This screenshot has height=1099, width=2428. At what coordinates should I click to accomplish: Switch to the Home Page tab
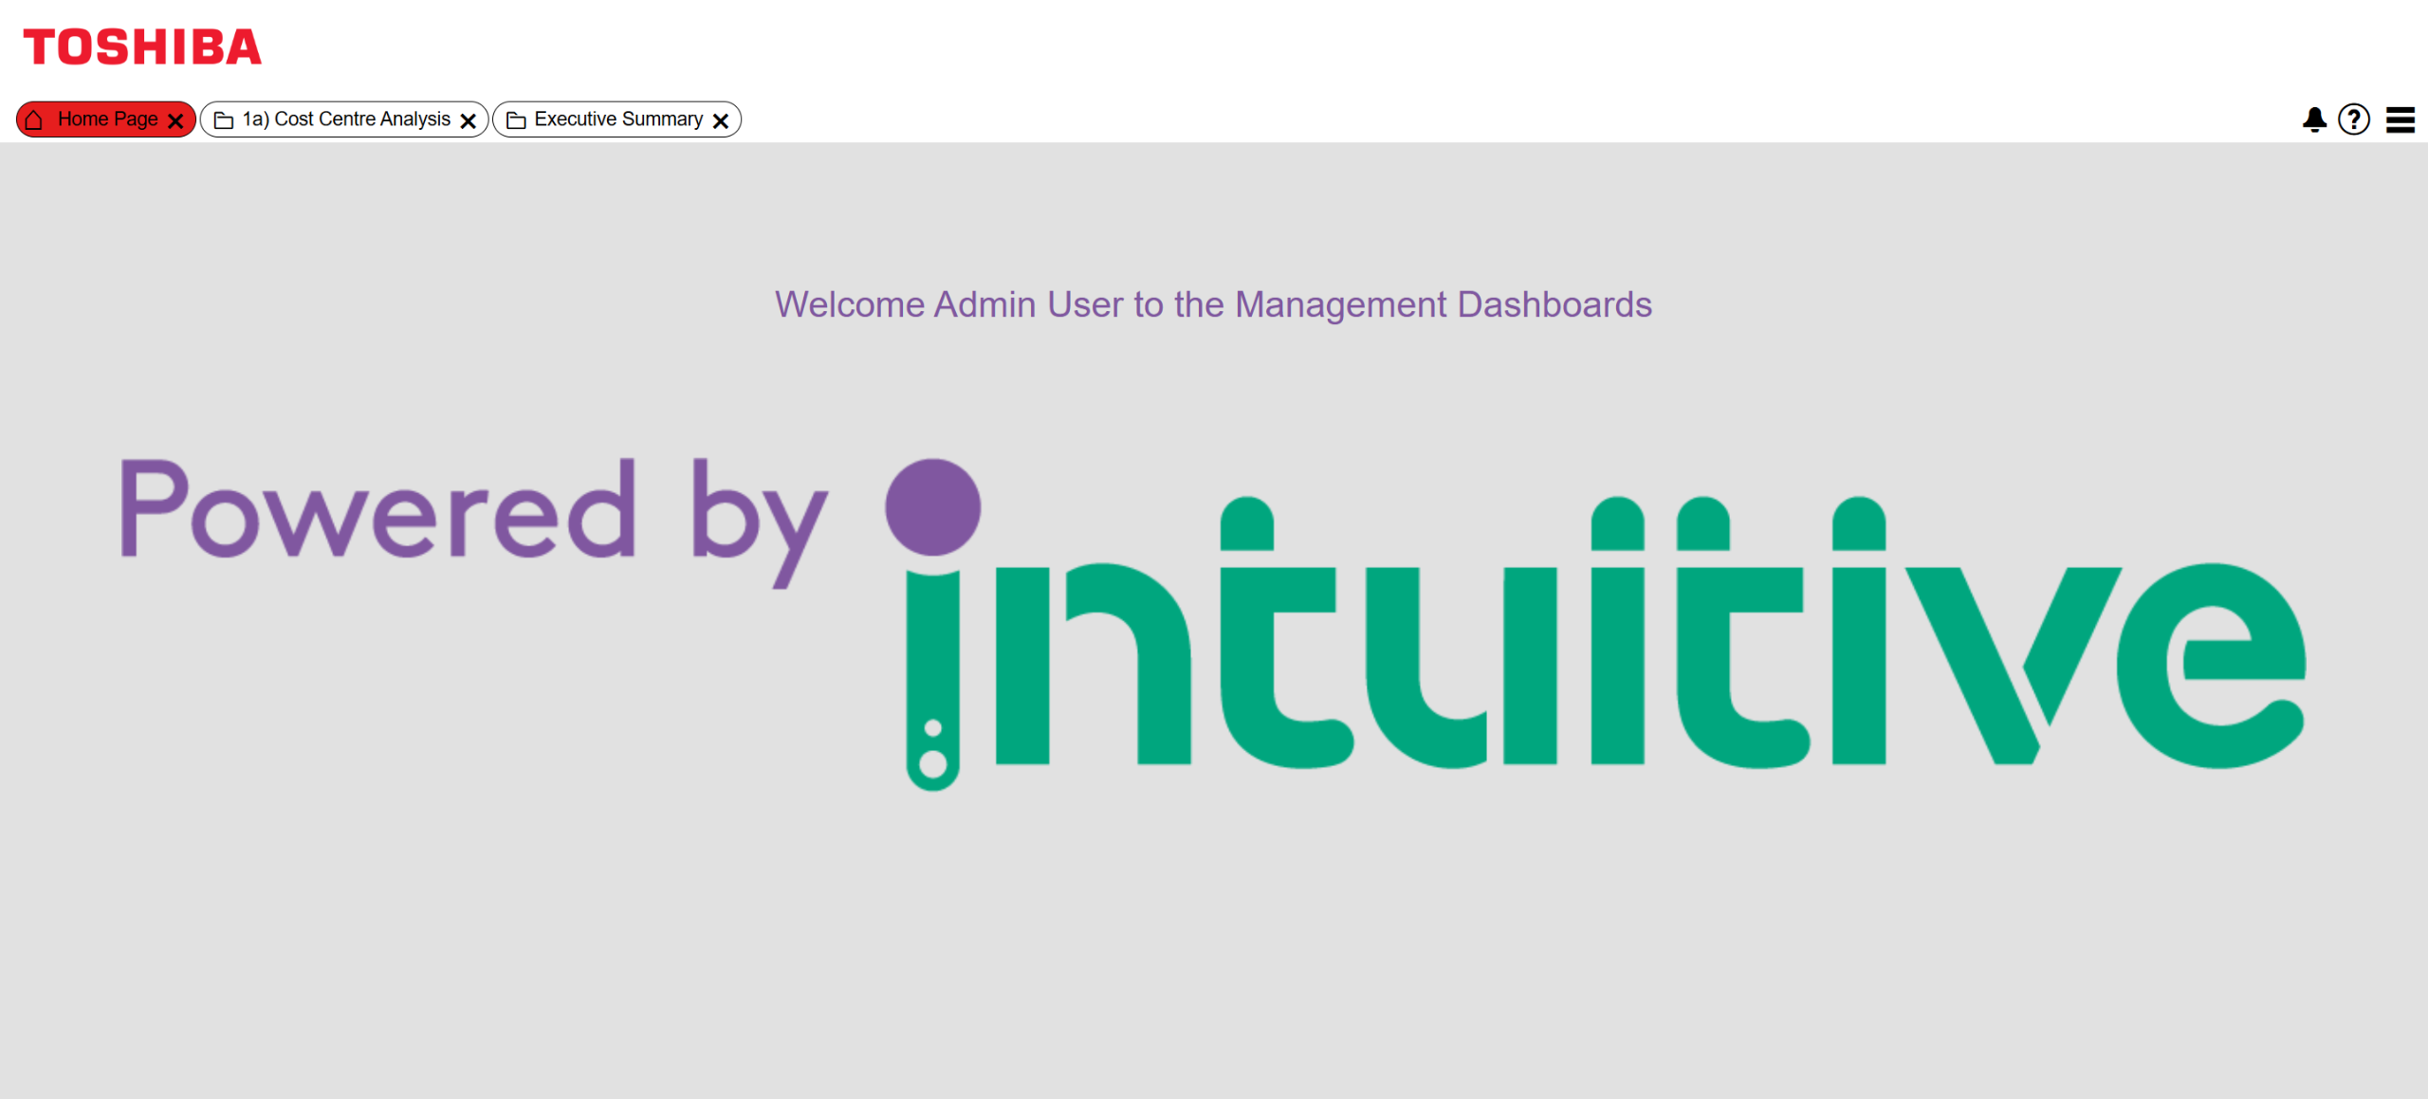107,119
